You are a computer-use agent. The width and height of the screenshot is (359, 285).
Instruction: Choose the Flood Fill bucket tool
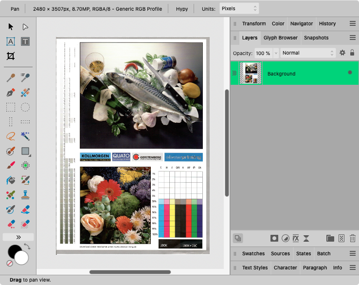tap(11, 180)
